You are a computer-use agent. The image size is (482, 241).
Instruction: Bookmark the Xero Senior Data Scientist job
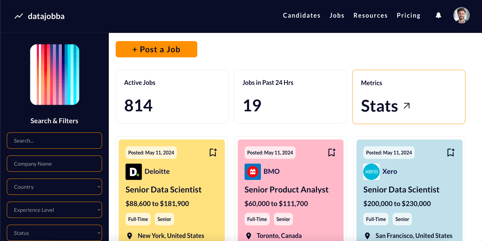[451, 152]
